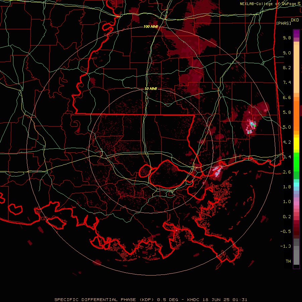The width and height of the screenshot is (302, 302).
Task: Click the 6.6 legend value
Action: coord(287,97)
